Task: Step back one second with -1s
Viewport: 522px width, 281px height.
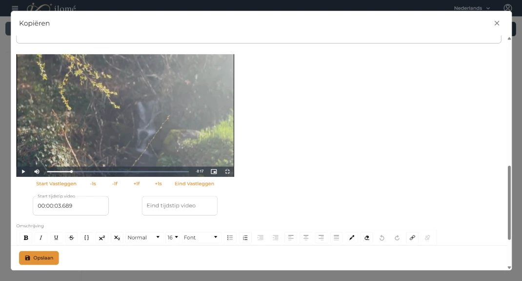Action: pyautogui.click(x=93, y=184)
